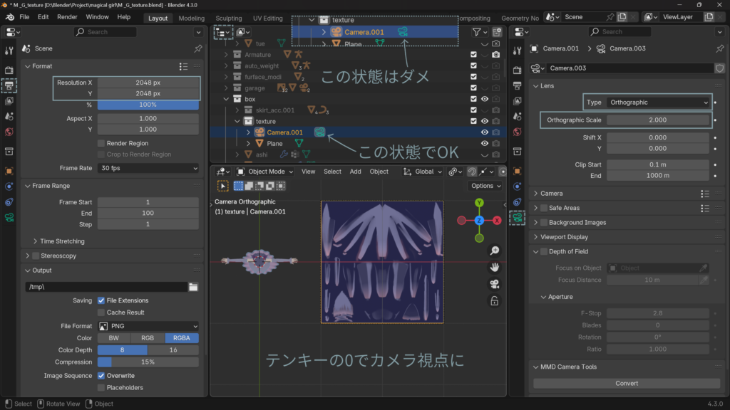Uncheck the File Extensions checkbox

101,300
